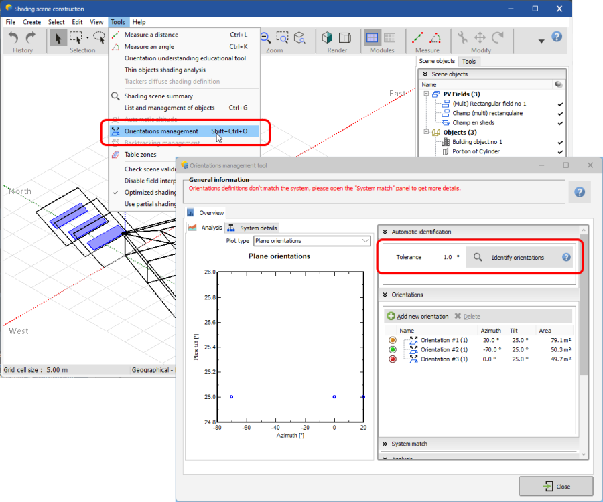603x502 pixels.
Task: Select the arrow pointer selection tool
Action: (58, 38)
